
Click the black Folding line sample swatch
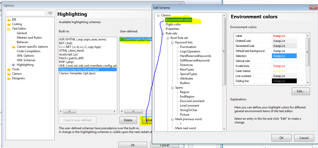pyautogui.click(x=284, y=81)
